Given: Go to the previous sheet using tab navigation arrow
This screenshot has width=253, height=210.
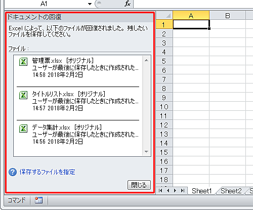Looking at the screenshot, I should pos(168,190).
